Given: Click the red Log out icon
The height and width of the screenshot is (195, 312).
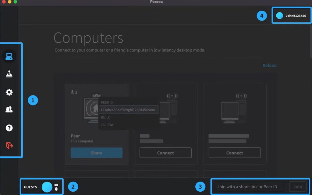Looking at the screenshot, I should (9, 146).
